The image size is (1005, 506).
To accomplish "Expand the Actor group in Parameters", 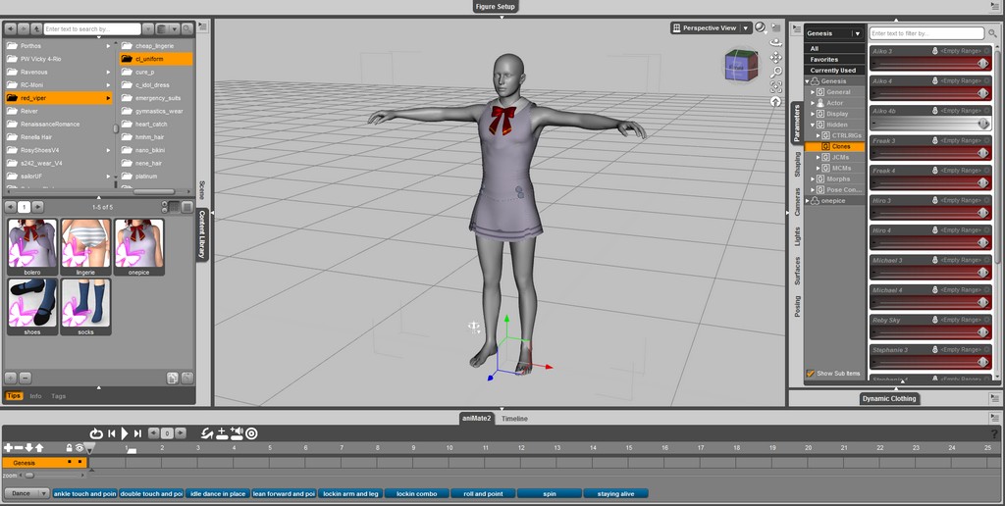I will point(814,103).
